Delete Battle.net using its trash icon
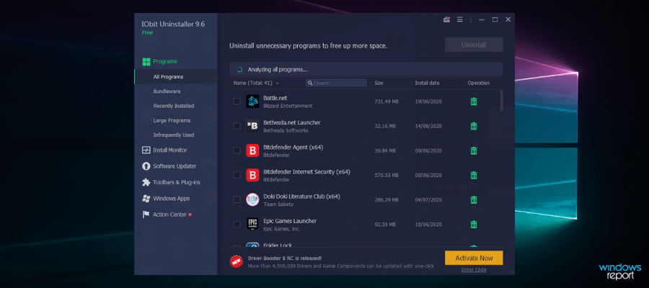The height and width of the screenshot is (288, 649). [474, 102]
